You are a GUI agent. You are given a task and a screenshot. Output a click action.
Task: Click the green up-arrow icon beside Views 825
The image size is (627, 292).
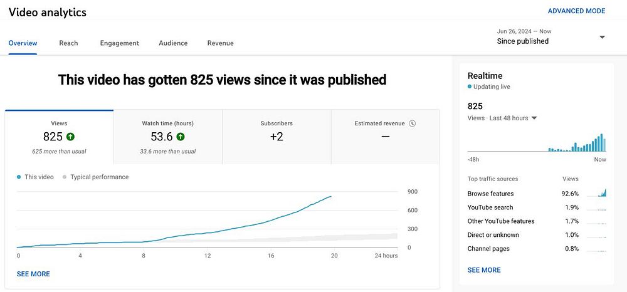(x=70, y=137)
